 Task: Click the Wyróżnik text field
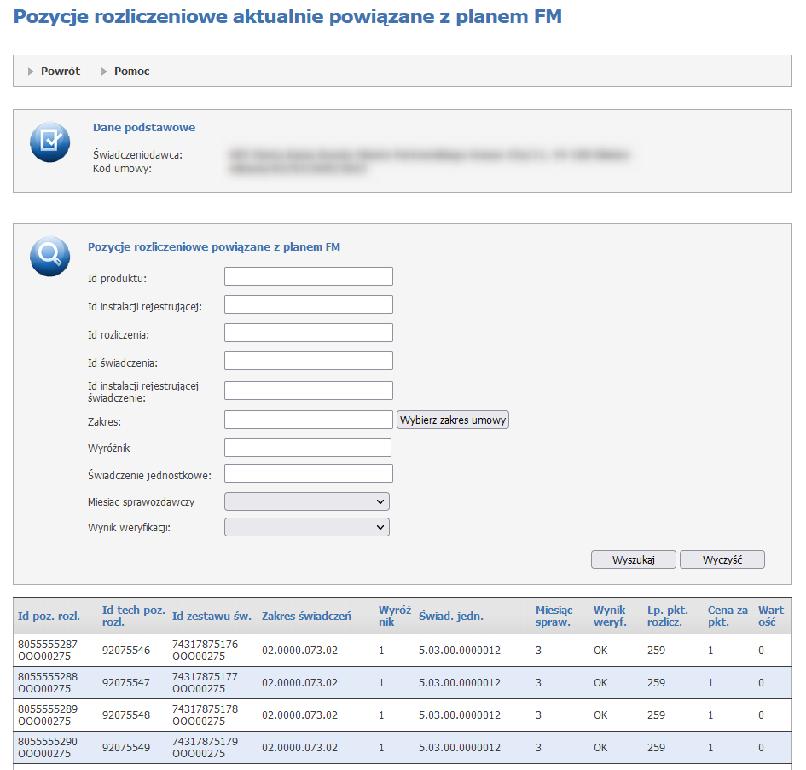click(x=307, y=448)
